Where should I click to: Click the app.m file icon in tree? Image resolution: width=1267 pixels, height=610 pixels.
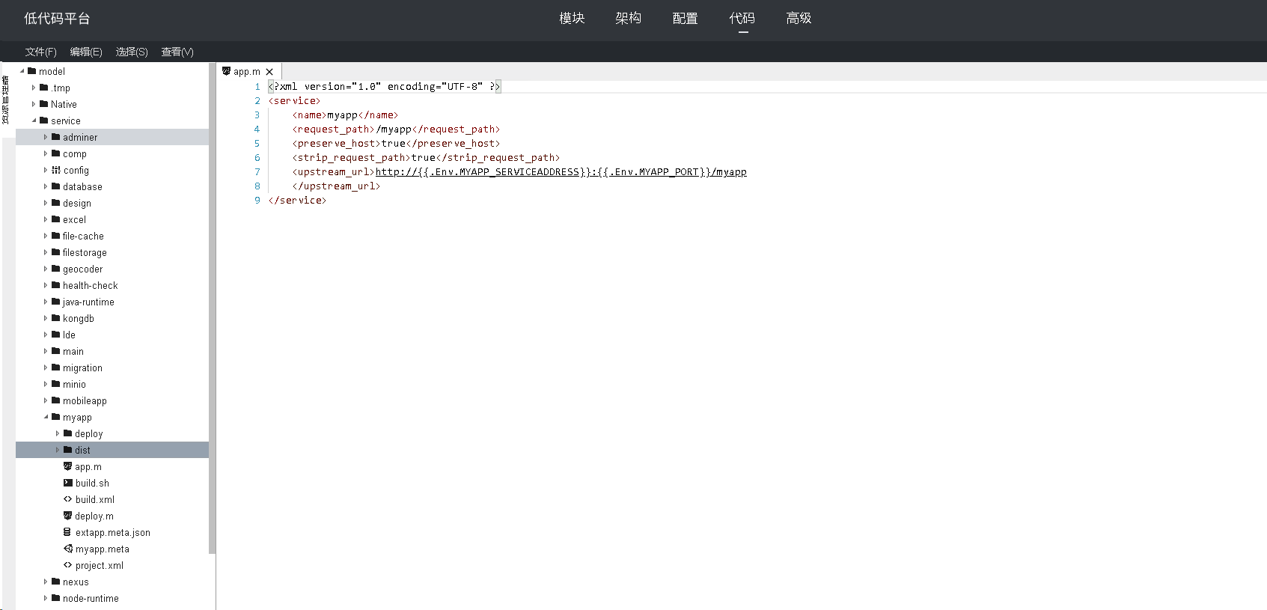tap(68, 466)
